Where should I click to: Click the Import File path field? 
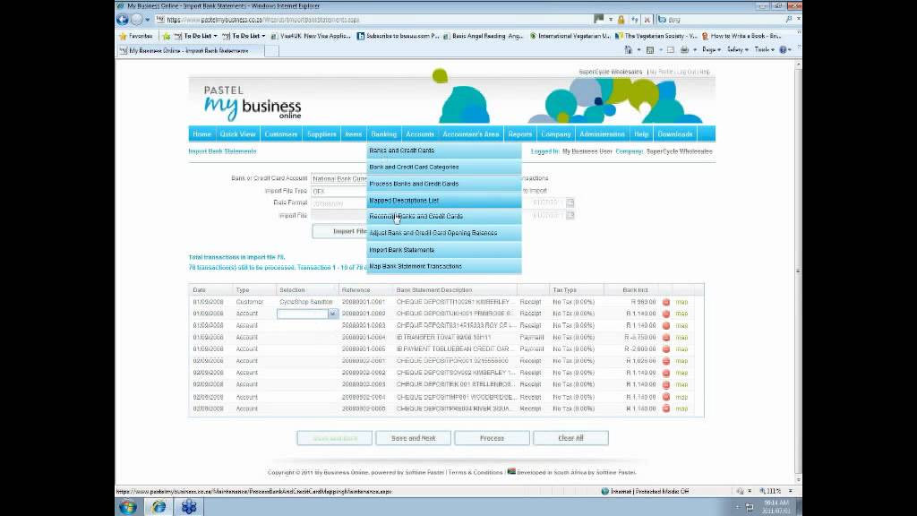[339, 215]
